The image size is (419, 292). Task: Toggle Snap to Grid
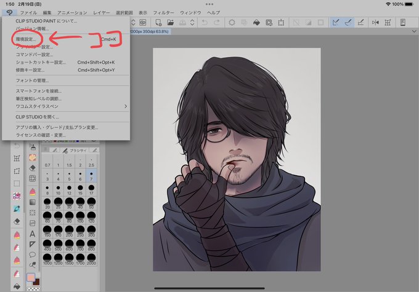pyautogui.click(x=360, y=23)
